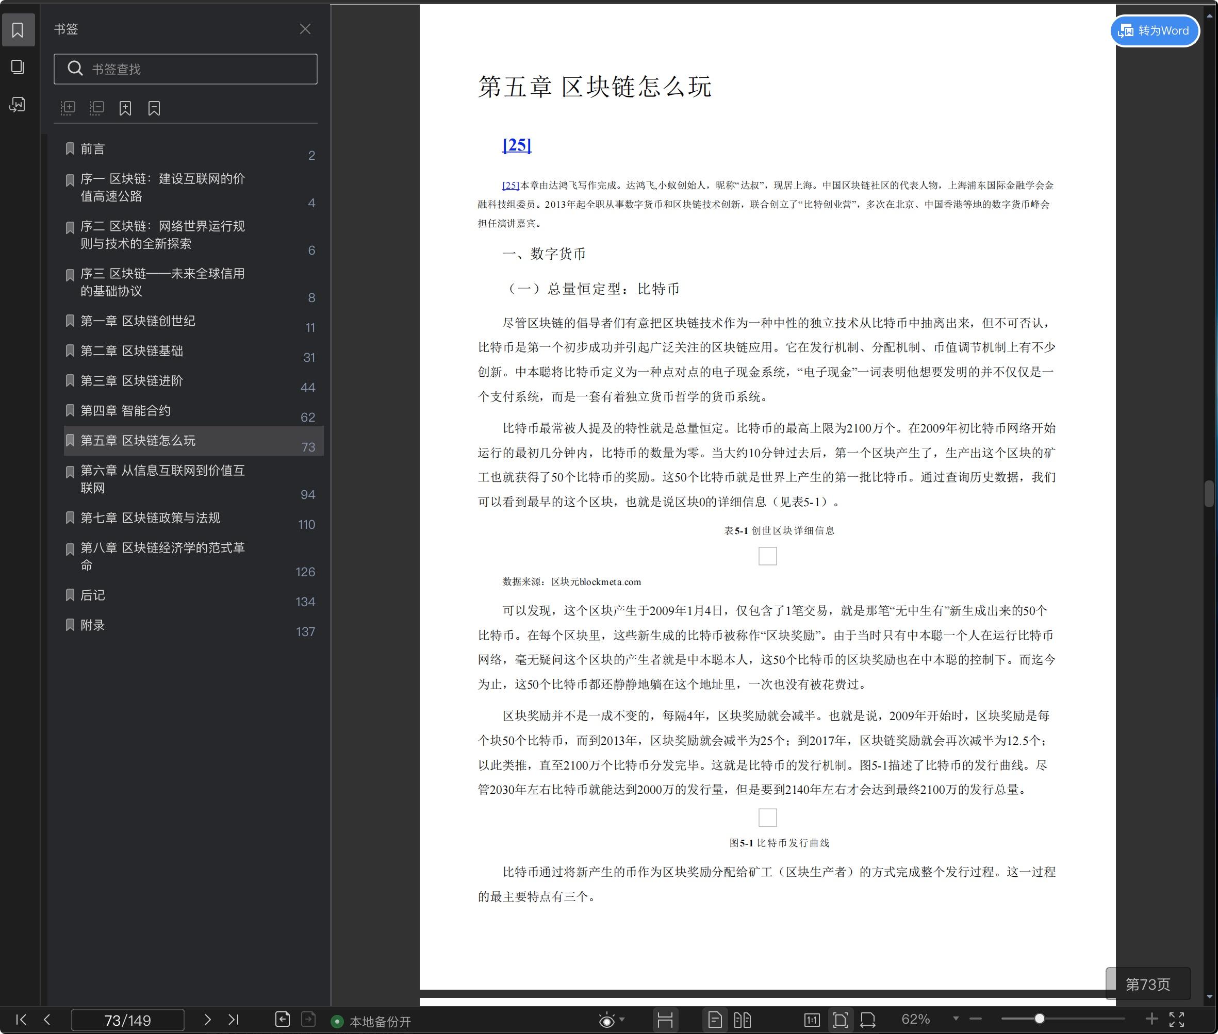1218x1034 pixels.
Task: Click the small [25] link in the footnote text
Action: [511, 185]
